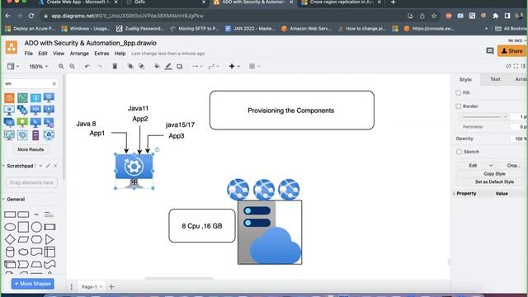Open the table insert dropdown
The width and height of the screenshot is (528, 297).
255,66
